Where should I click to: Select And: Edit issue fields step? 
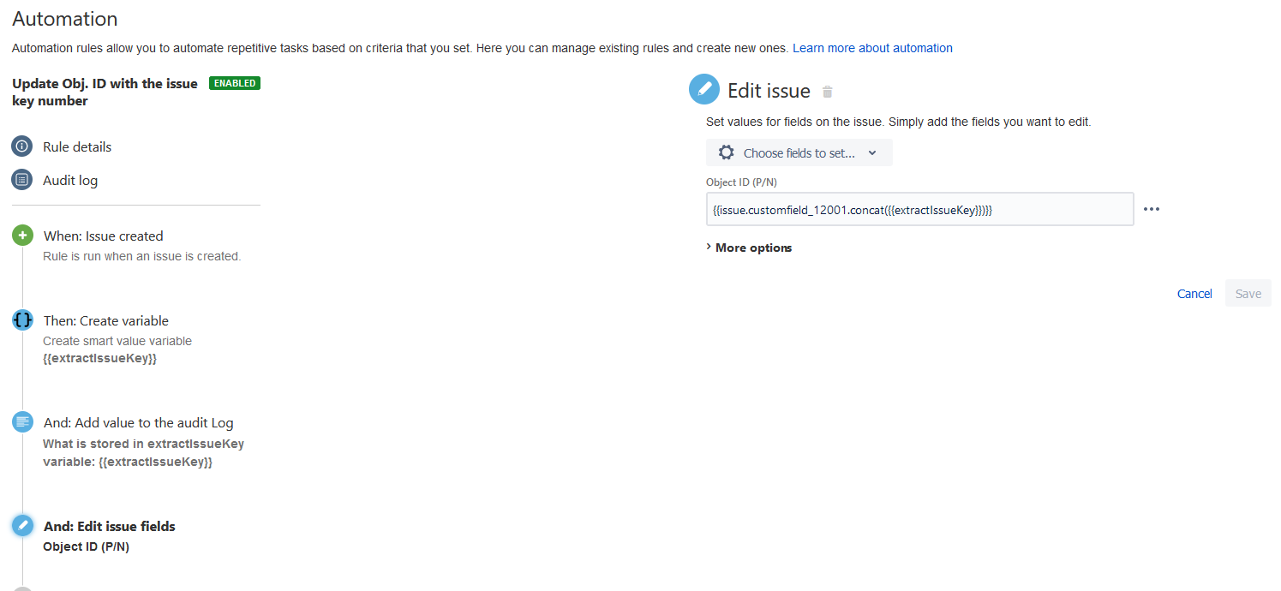point(110,526)
